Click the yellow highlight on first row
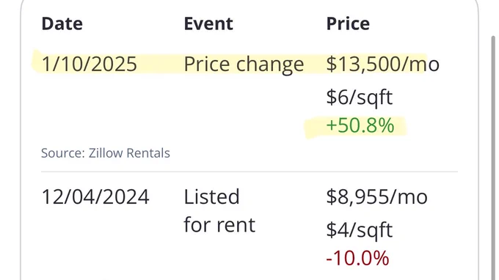Screen dimensions: 499x280 click(x=229, y=64)
